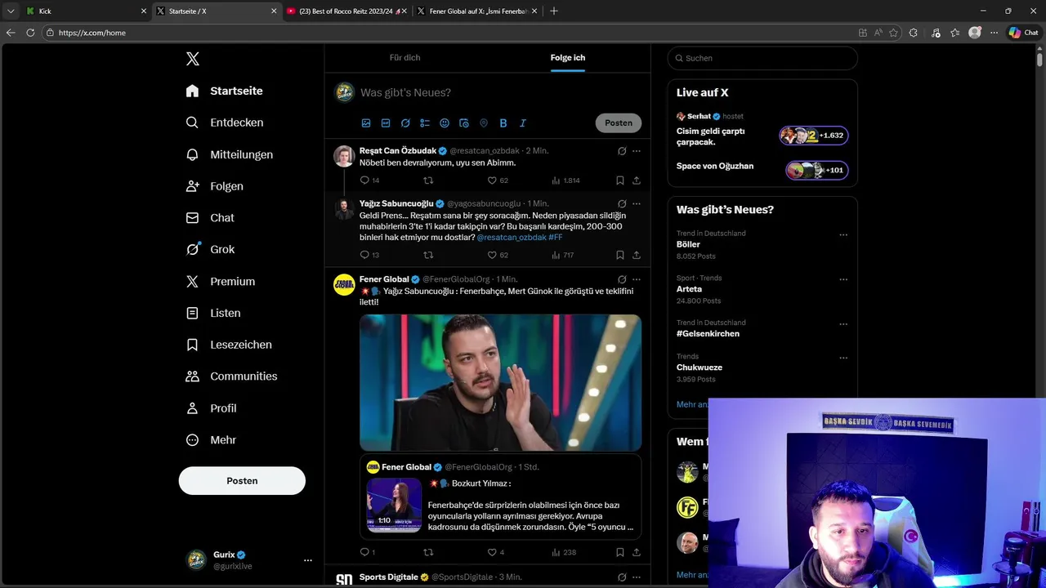Click the Grok icon in the composer toolbar
This screenshot has height=588, width=1046.
click(405, 123)
